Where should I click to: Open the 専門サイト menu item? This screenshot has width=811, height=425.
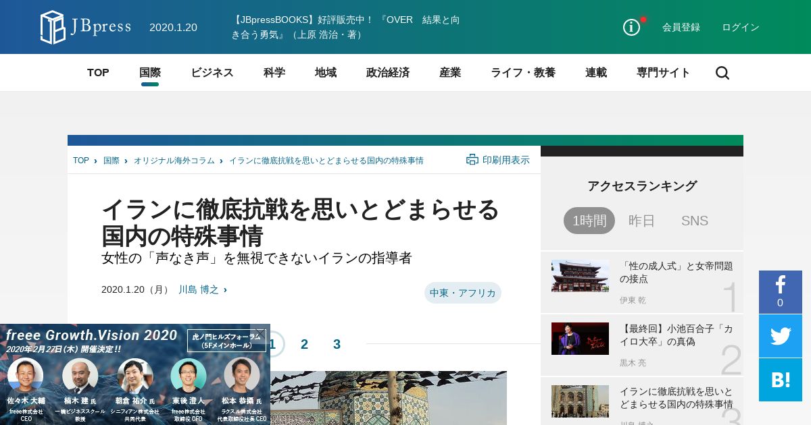coord(664,73)
